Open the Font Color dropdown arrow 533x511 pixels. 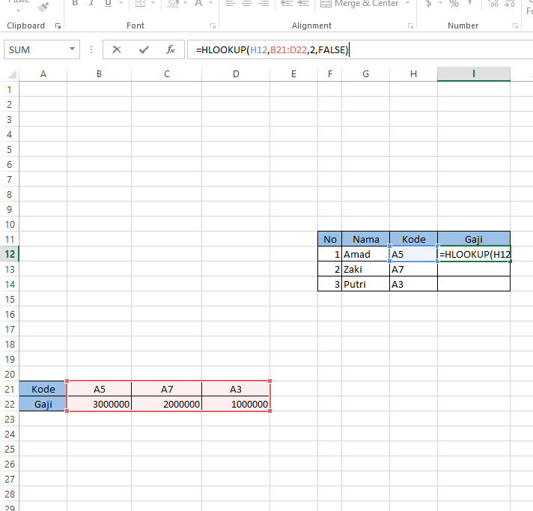211,3
